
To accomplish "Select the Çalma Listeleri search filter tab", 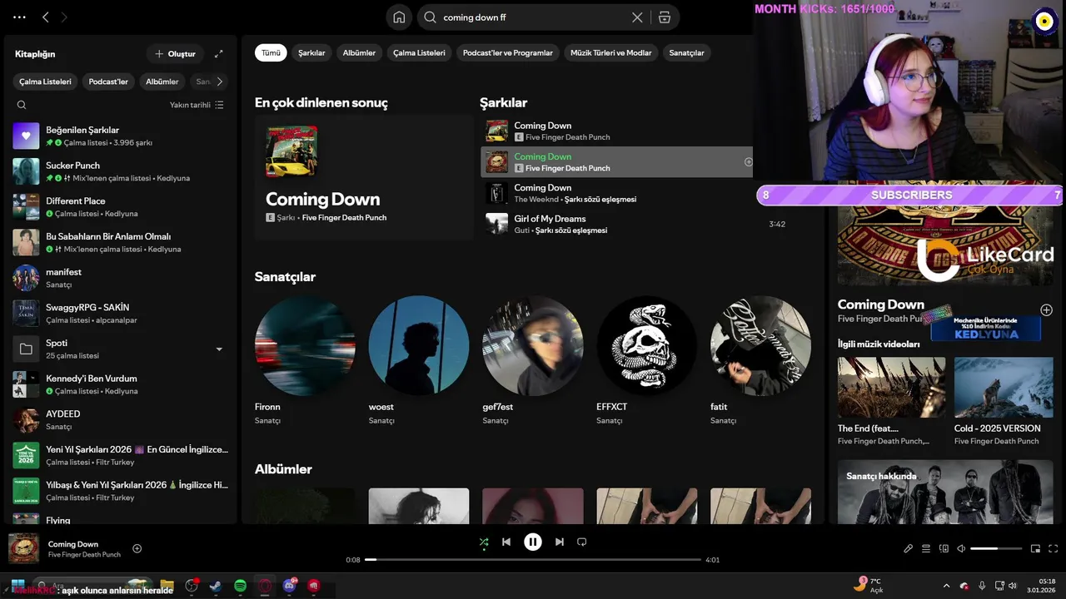I will (419, 52).
